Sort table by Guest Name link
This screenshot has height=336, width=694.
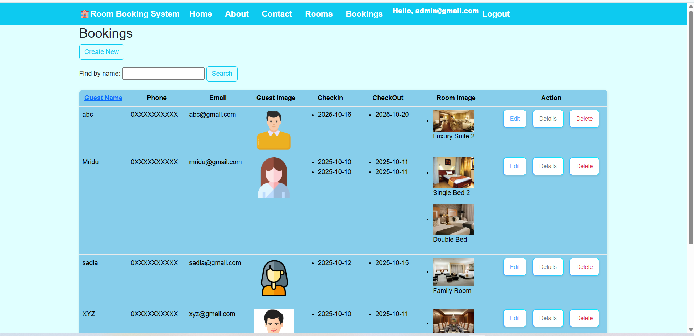pyautogui.click(x=103, y=98)
